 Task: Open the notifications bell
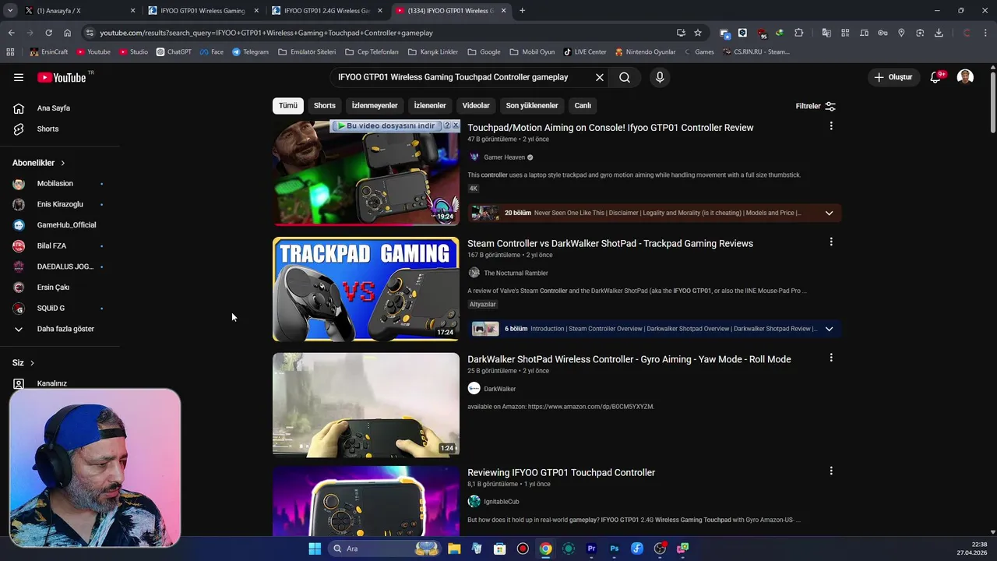tap(936, 77)
